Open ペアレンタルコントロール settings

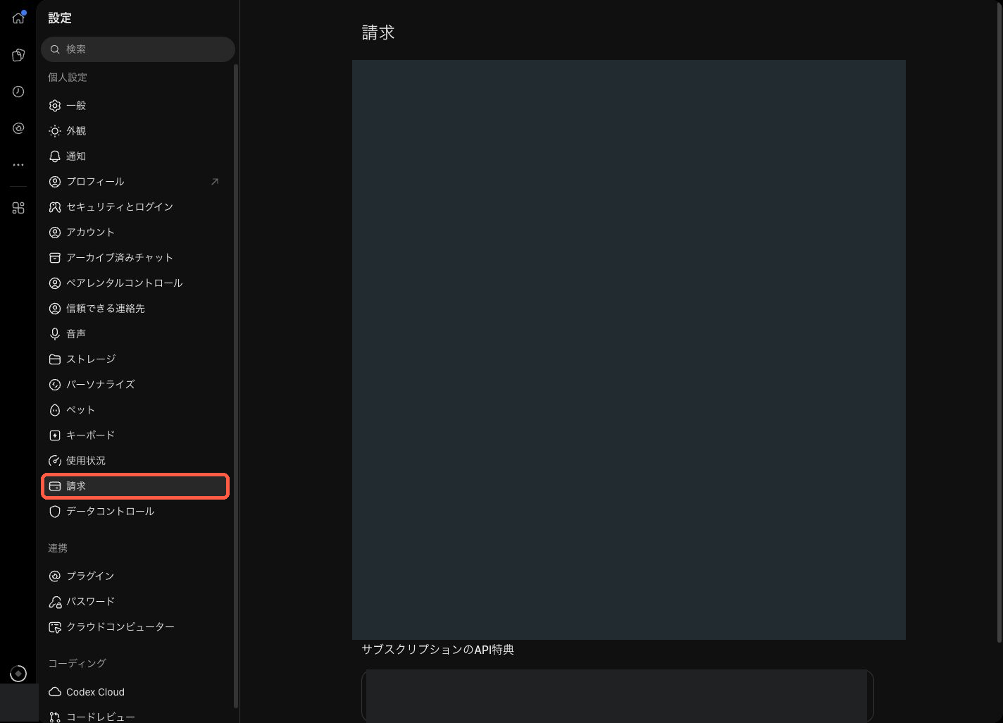pyautogui.click(x=135, y=283)
